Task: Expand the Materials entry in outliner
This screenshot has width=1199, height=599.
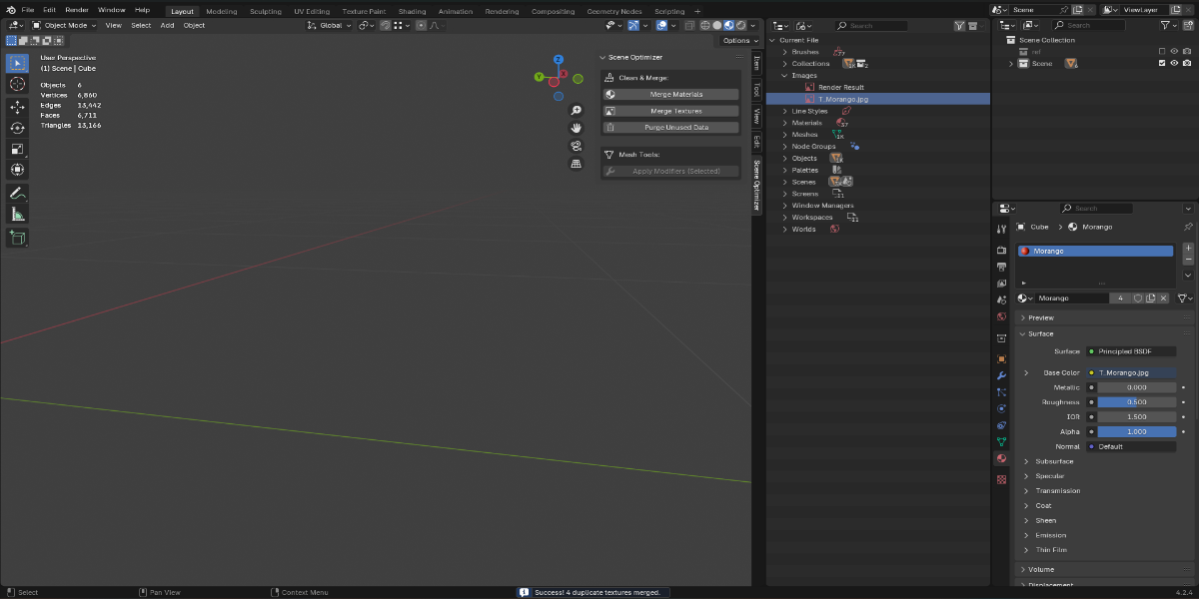Action: click(x=785, y=123)
